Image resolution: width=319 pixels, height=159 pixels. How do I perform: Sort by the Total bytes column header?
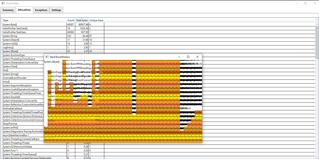[x=82, y=20]
